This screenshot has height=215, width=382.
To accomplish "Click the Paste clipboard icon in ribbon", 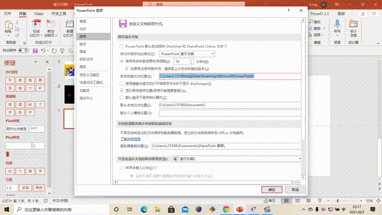I will (x=8, y=24).
